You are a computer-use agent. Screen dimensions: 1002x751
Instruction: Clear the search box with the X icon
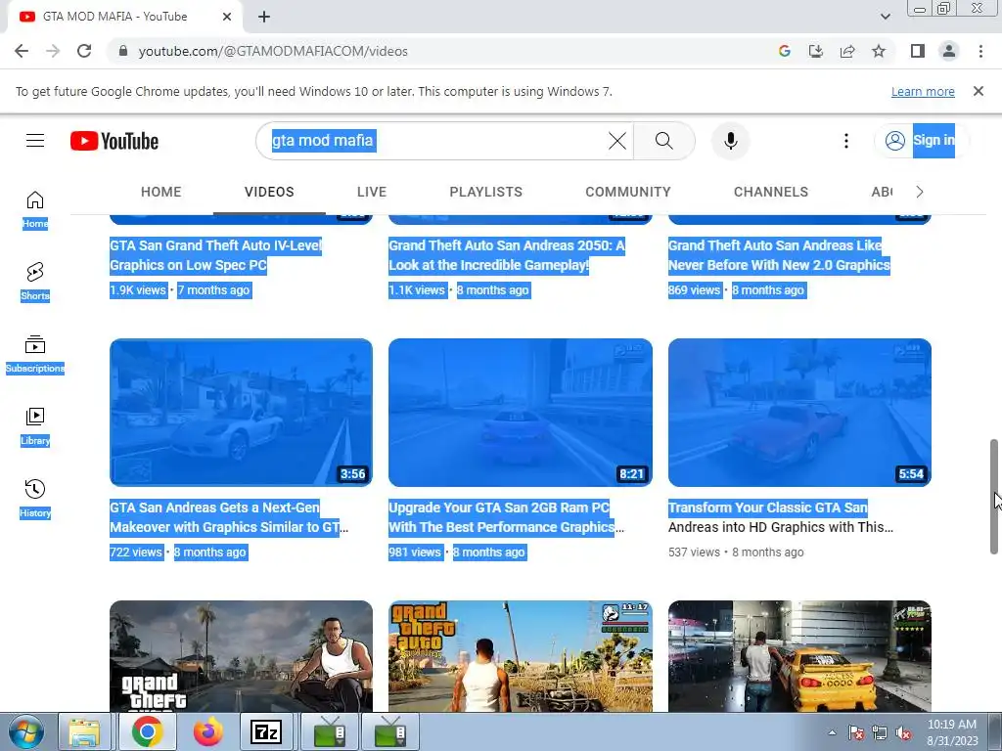pos(616,141)
